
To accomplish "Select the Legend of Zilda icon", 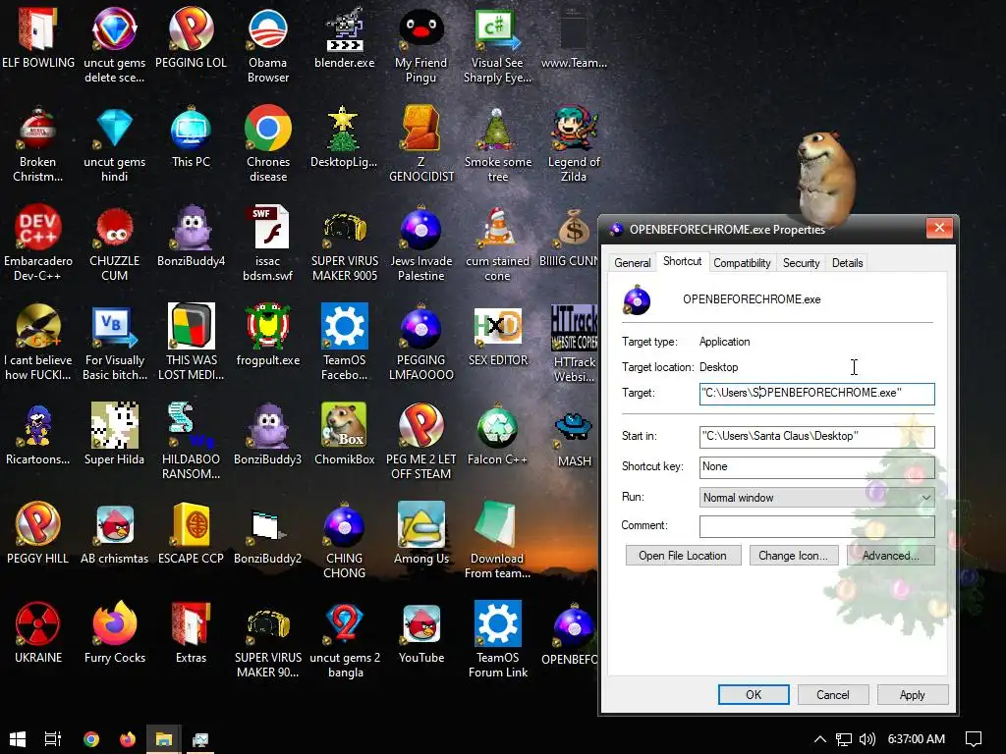I will pos(574,144).
